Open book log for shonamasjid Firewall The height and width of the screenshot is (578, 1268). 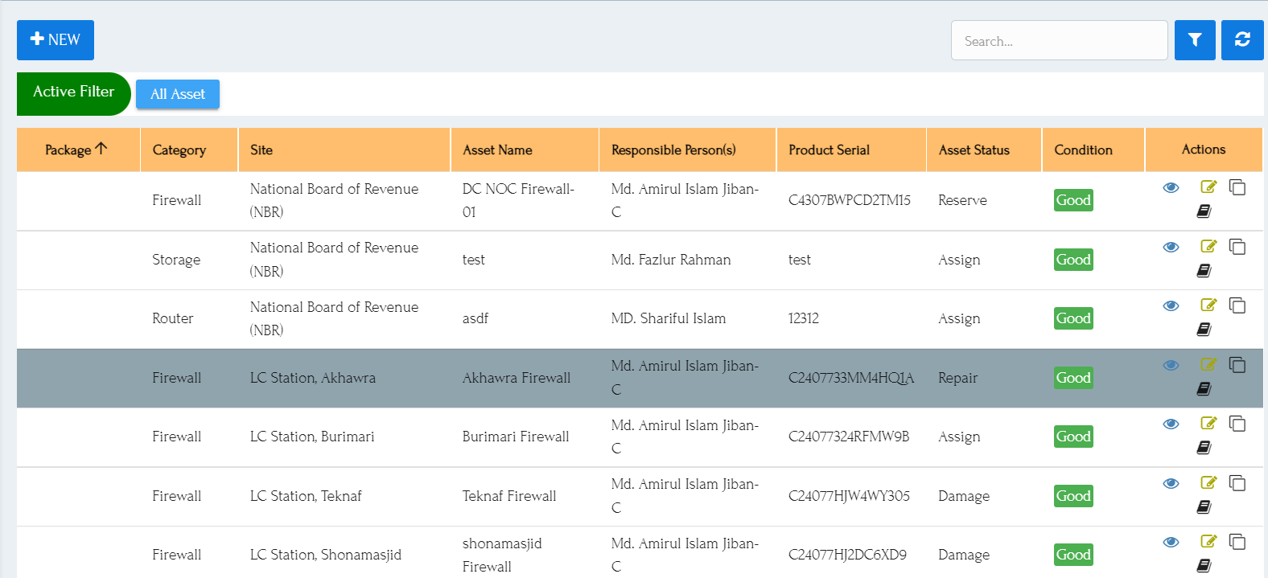click(x=1204, y=566)
